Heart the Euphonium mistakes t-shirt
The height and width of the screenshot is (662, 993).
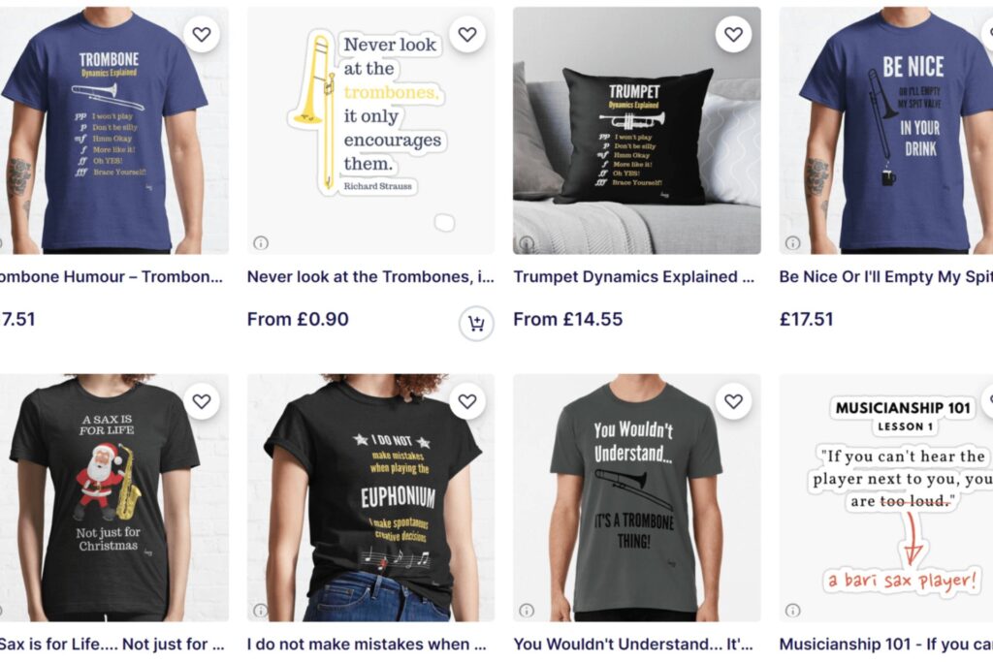click(467, 401)
